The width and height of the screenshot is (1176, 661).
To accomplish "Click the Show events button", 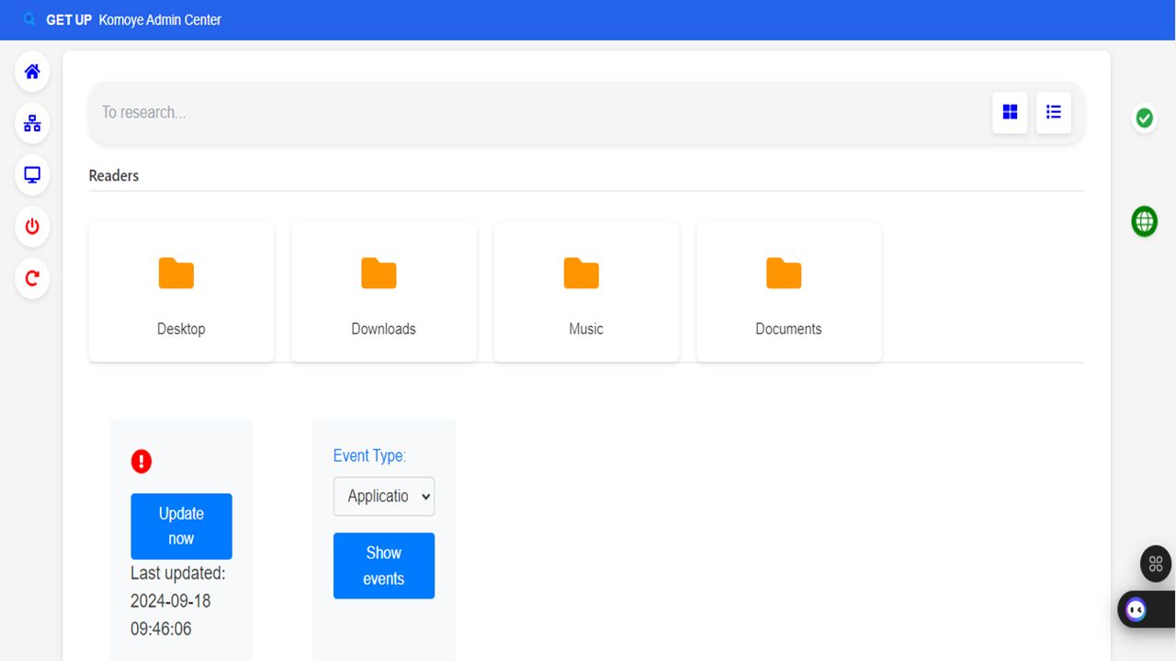I will (x=384, y=566).
